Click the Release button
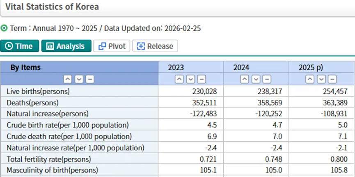355x177 pixels. pyautogui.click(x=155, y=46)
